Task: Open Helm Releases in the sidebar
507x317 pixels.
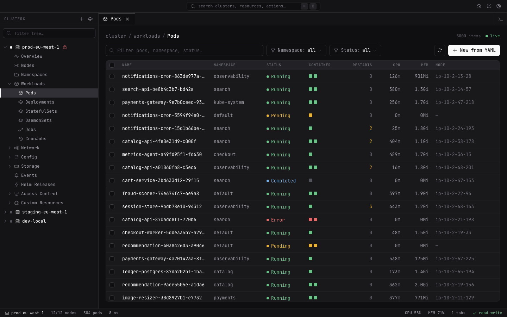Action: pyautogui.click(x=49, y=185)
